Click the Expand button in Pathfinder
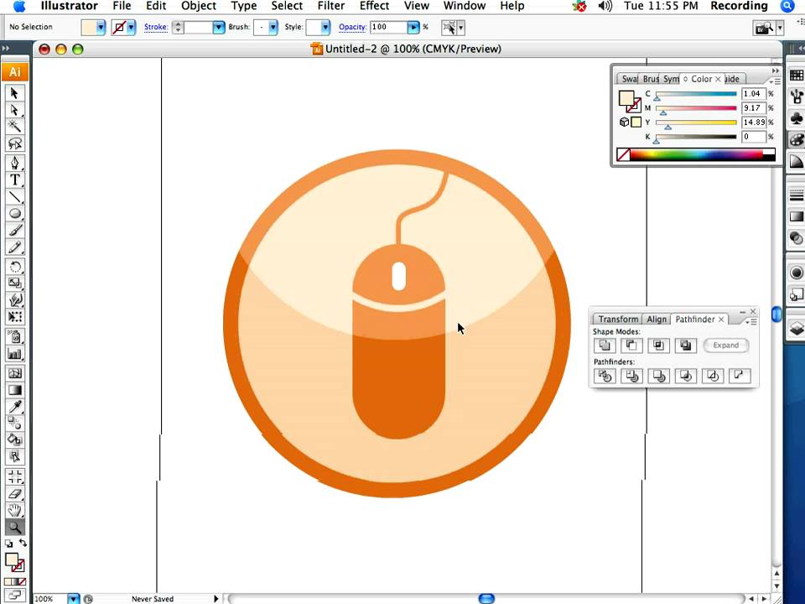Viewport: 805px width, 604px height. (x=725, y=345)
